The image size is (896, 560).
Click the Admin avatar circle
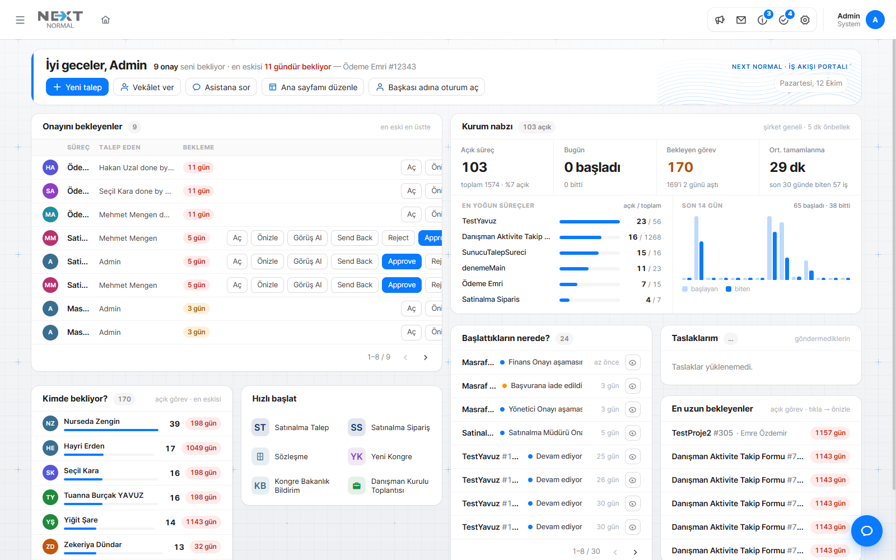point(875,20)
